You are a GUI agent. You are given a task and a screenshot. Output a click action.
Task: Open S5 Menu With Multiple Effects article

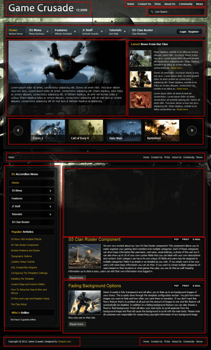click(x=26, y=239)
